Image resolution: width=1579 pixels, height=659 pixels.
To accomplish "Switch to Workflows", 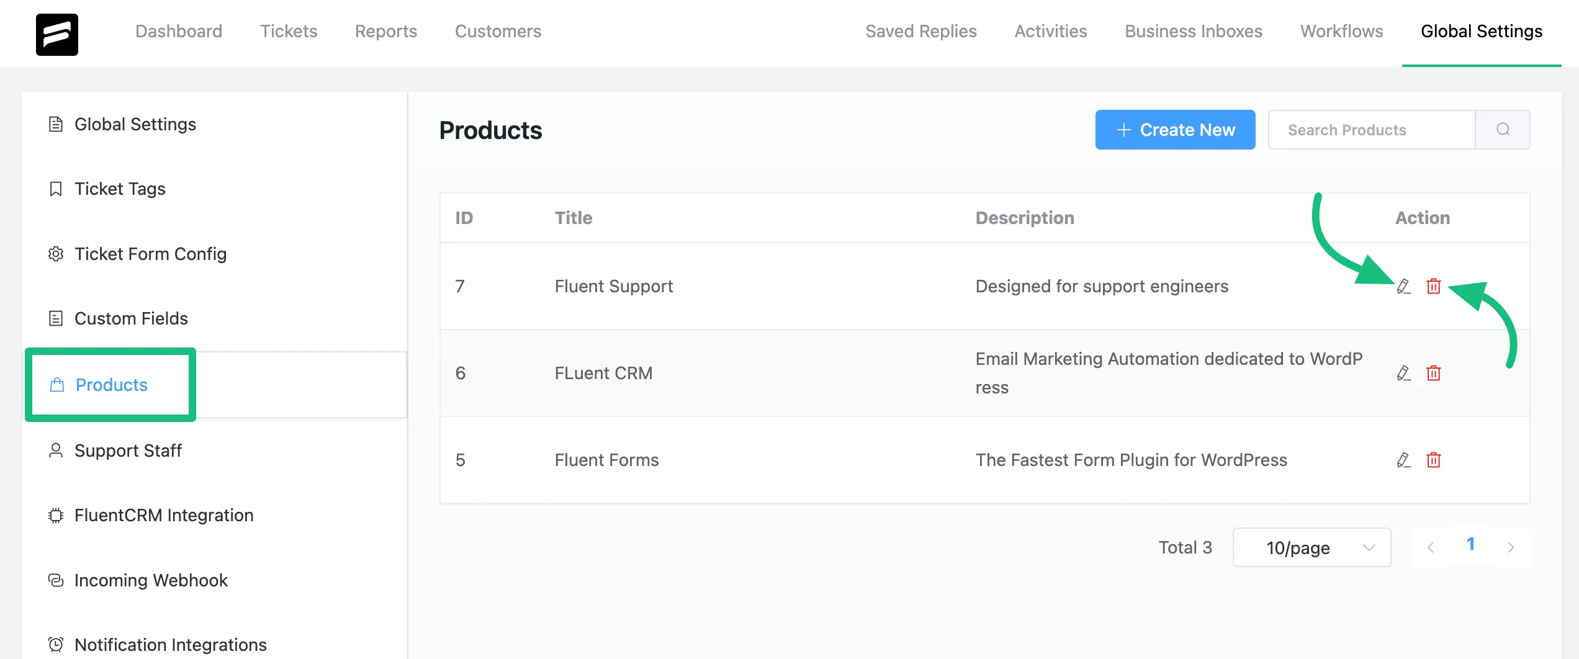I will point(1342,31).
